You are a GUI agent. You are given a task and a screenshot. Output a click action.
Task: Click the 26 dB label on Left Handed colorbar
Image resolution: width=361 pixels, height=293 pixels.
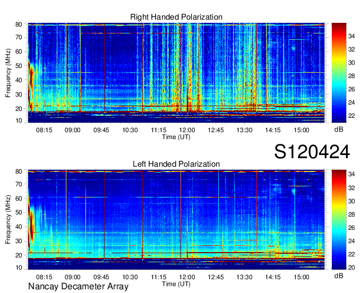(351, 228)
